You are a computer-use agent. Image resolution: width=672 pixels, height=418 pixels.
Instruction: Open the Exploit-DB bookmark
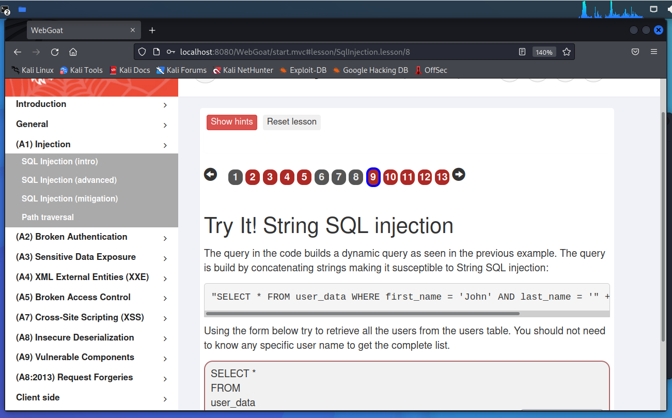point(303,70)
